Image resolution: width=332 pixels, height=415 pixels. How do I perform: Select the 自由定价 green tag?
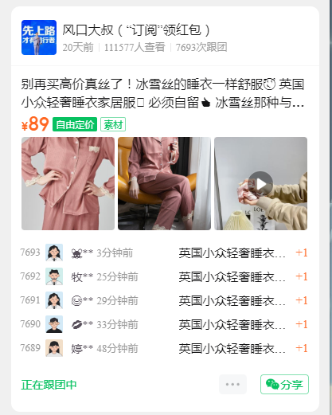point(75,124)
